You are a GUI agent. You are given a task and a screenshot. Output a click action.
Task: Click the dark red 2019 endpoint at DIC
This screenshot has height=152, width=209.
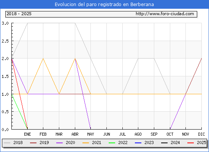[201, 59]
